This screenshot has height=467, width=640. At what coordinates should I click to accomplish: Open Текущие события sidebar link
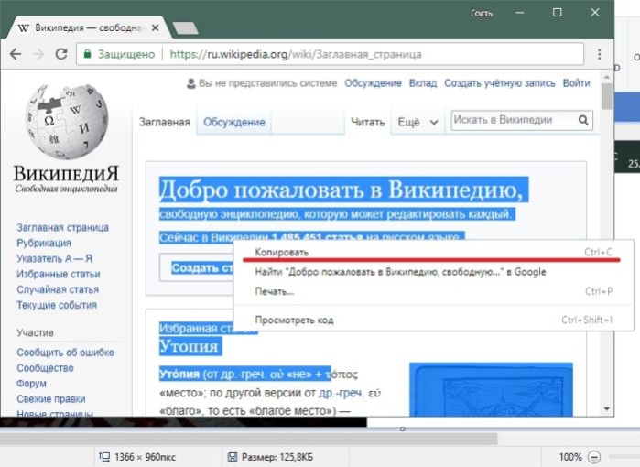pos(57,305)
